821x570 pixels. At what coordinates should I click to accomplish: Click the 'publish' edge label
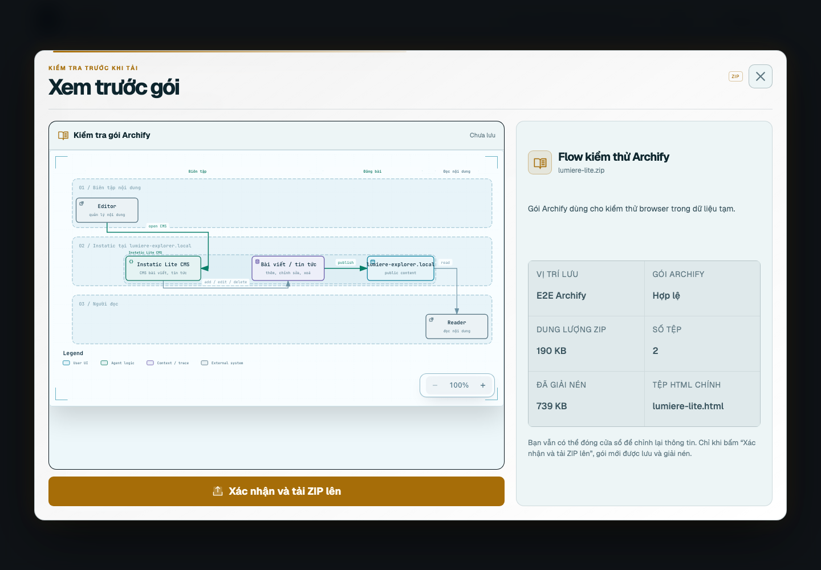(346, 263)
